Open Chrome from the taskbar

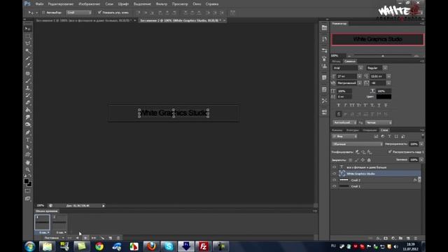coord(99,246)
